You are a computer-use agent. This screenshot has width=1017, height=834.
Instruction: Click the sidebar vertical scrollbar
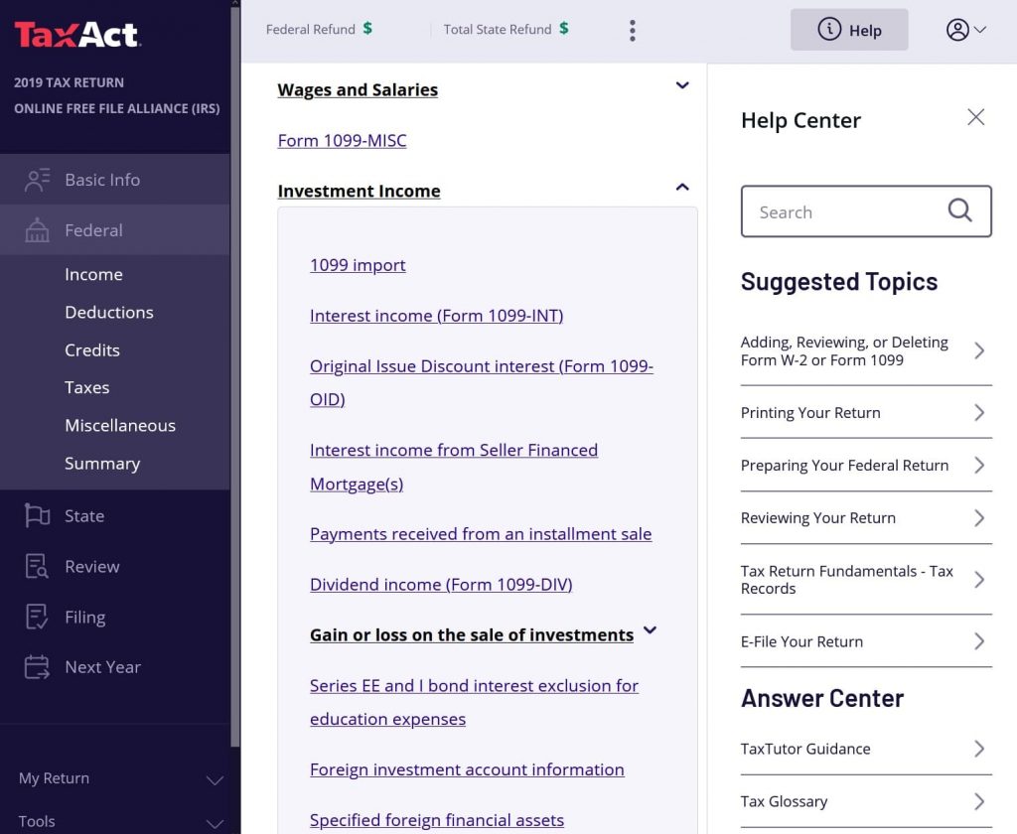tap(235, 376)
